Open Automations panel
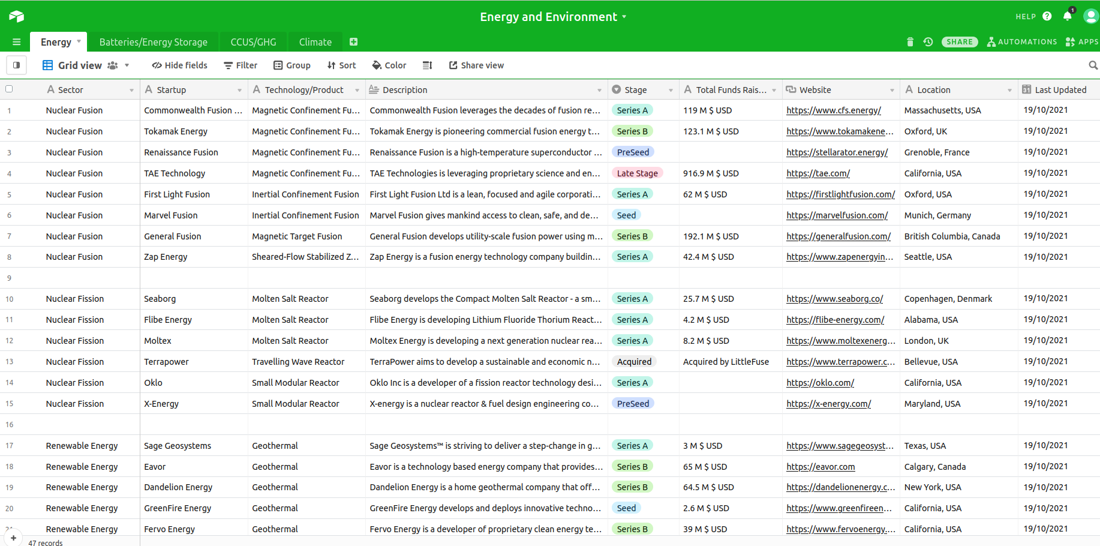The height and width of the screenshot is (546, 1100). pyautogui.click(x=1022, y=42)
